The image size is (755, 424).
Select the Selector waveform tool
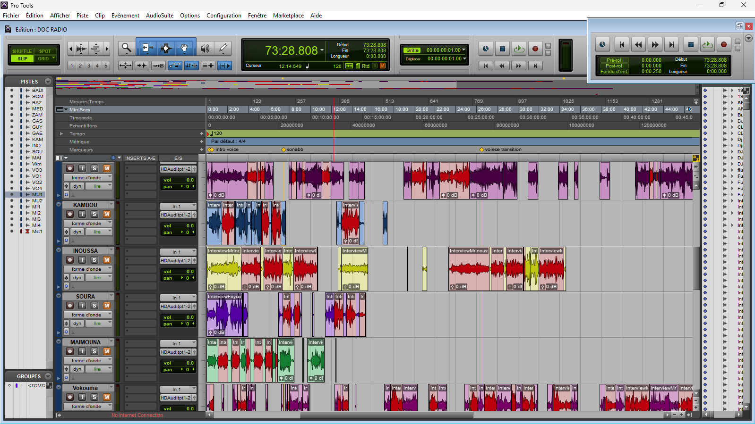[x=165, y=48]
